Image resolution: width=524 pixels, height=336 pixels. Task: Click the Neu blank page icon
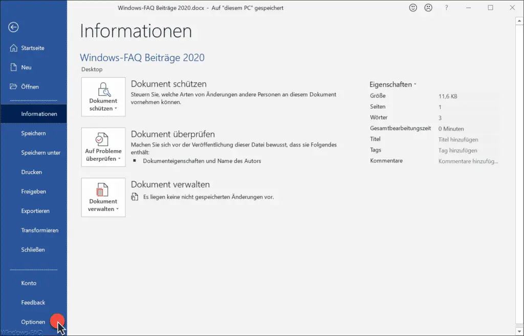[13, 67]
